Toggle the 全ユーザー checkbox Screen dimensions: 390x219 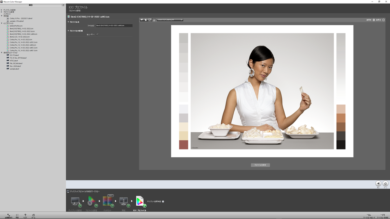click(x=97, y=34)
